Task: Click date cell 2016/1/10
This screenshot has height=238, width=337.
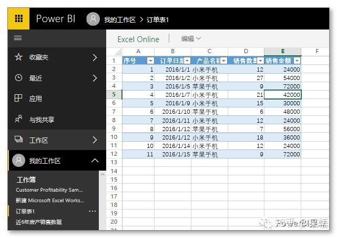Action: click(172, 112)
